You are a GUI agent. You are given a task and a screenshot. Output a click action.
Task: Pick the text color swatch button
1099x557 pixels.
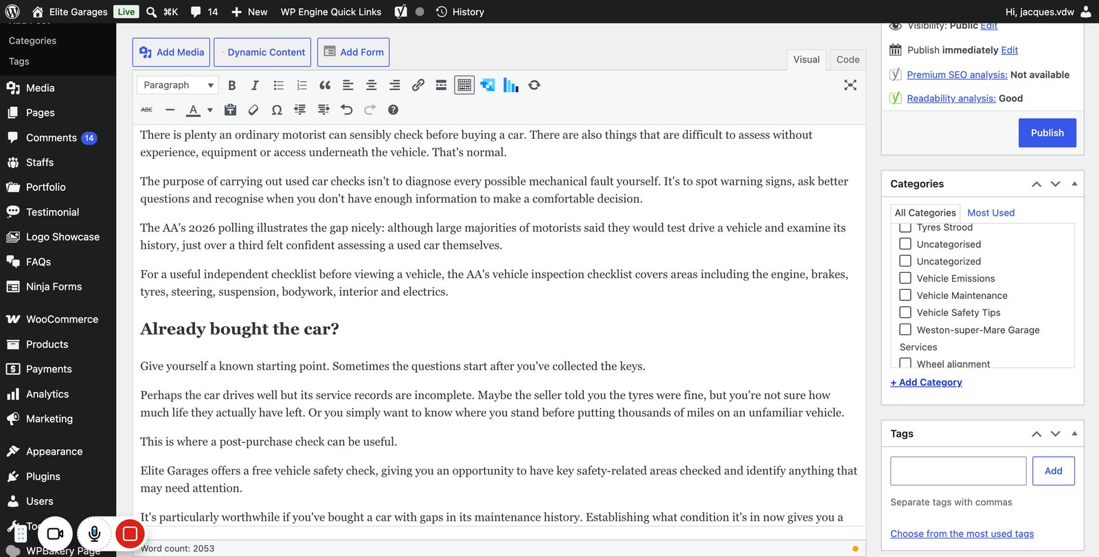[x=194, y=110]
